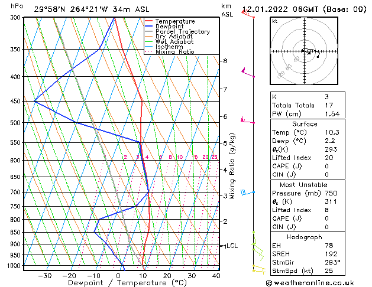Click the Hodograph section heading
This screenshot has height=287, width=372.
point(305,237)
